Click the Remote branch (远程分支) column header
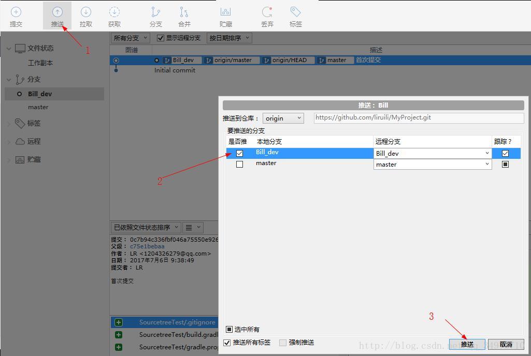531x356 pixels. coord(388,141)
